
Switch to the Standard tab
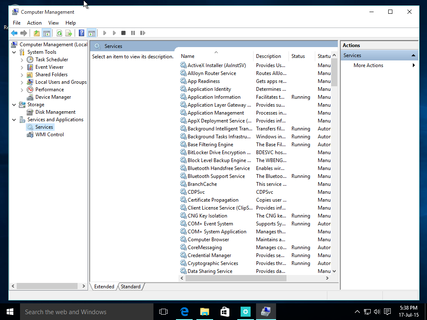pyautogui.click(x=131, y=287)
